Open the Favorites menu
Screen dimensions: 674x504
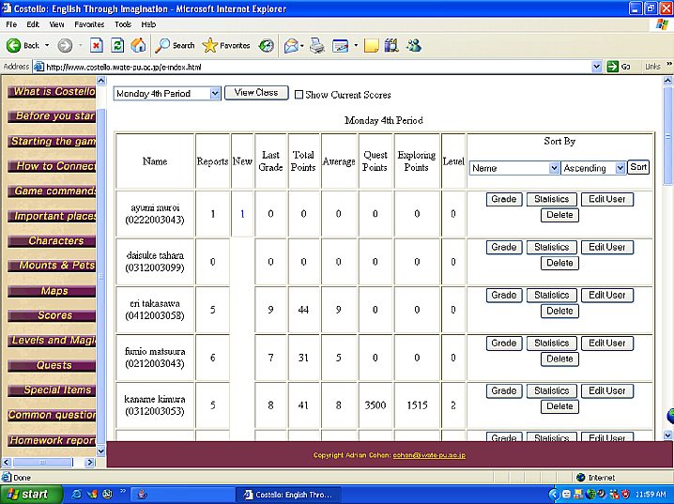tap(89, 24)
